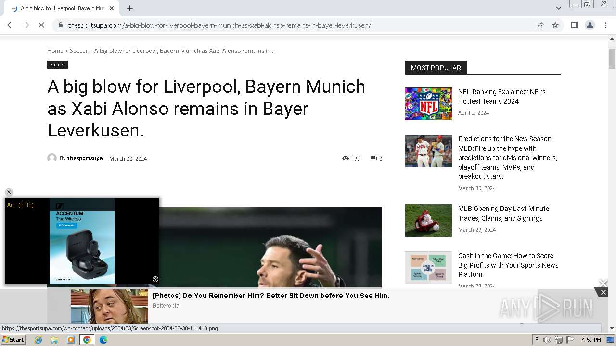The height and width of the screenshot is (346, 616).
Task: Open MLB Opening Day trades article
Action: coord(503,213)
